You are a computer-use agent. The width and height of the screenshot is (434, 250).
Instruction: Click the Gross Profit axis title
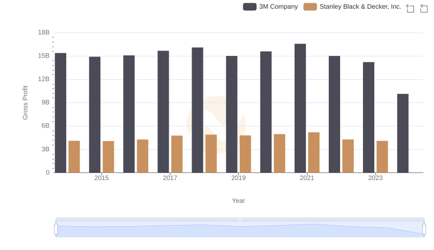[x=25, y=102]
